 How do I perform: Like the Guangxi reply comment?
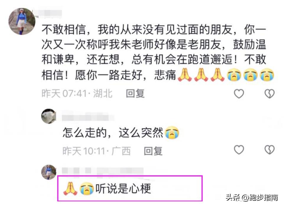tap(239, 150)
